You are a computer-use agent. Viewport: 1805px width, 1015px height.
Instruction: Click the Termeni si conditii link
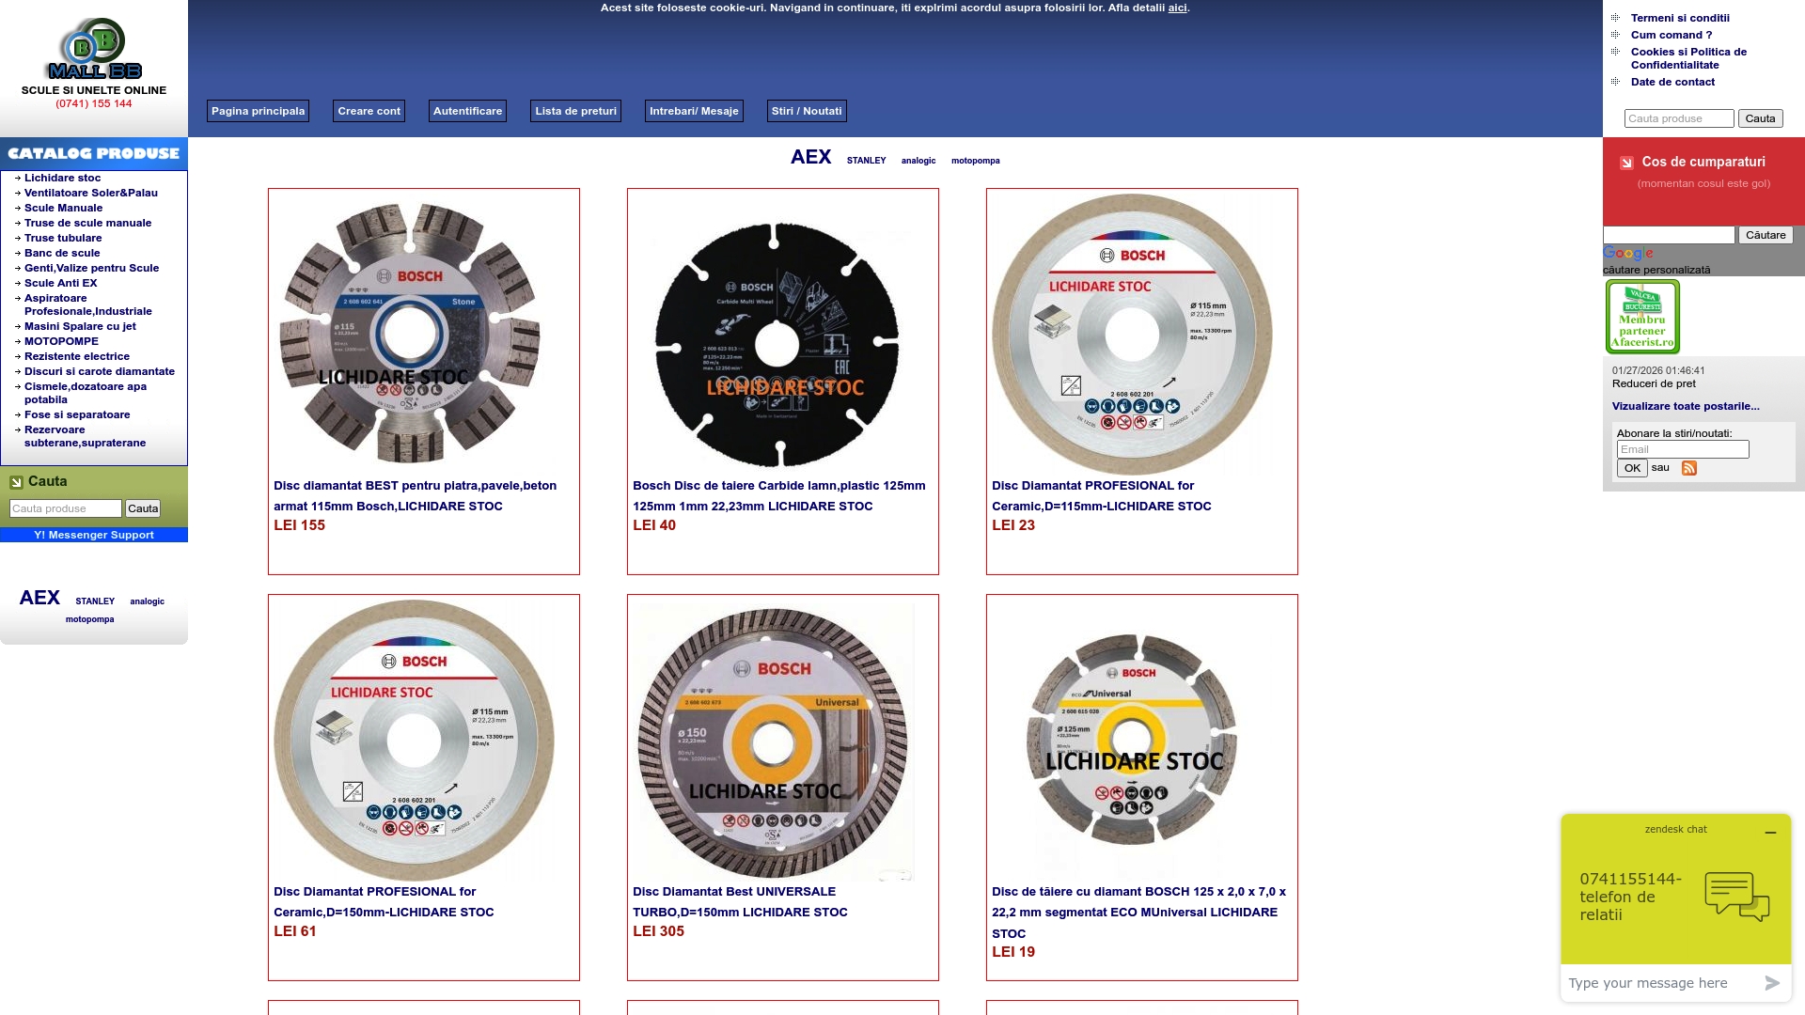tap(1680, 18)
